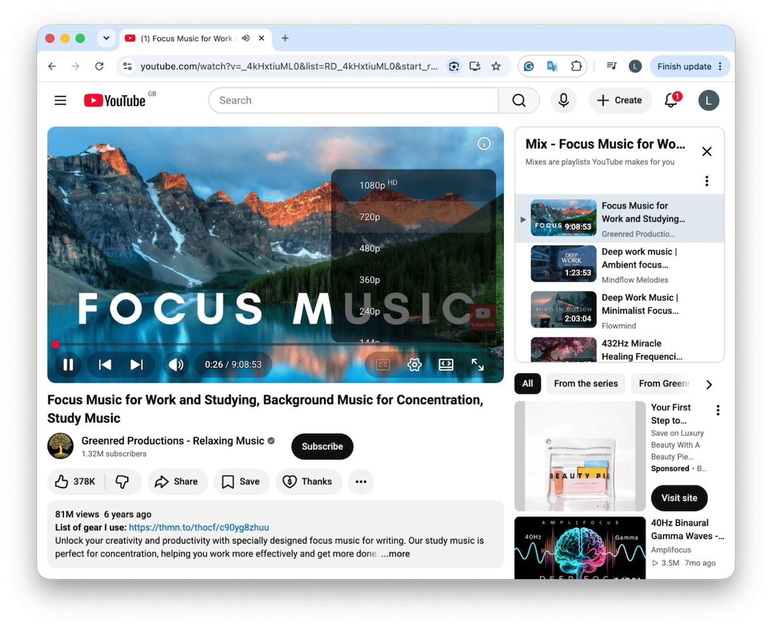
Task: Send Thanks to the creator
Action: point(308,481)
